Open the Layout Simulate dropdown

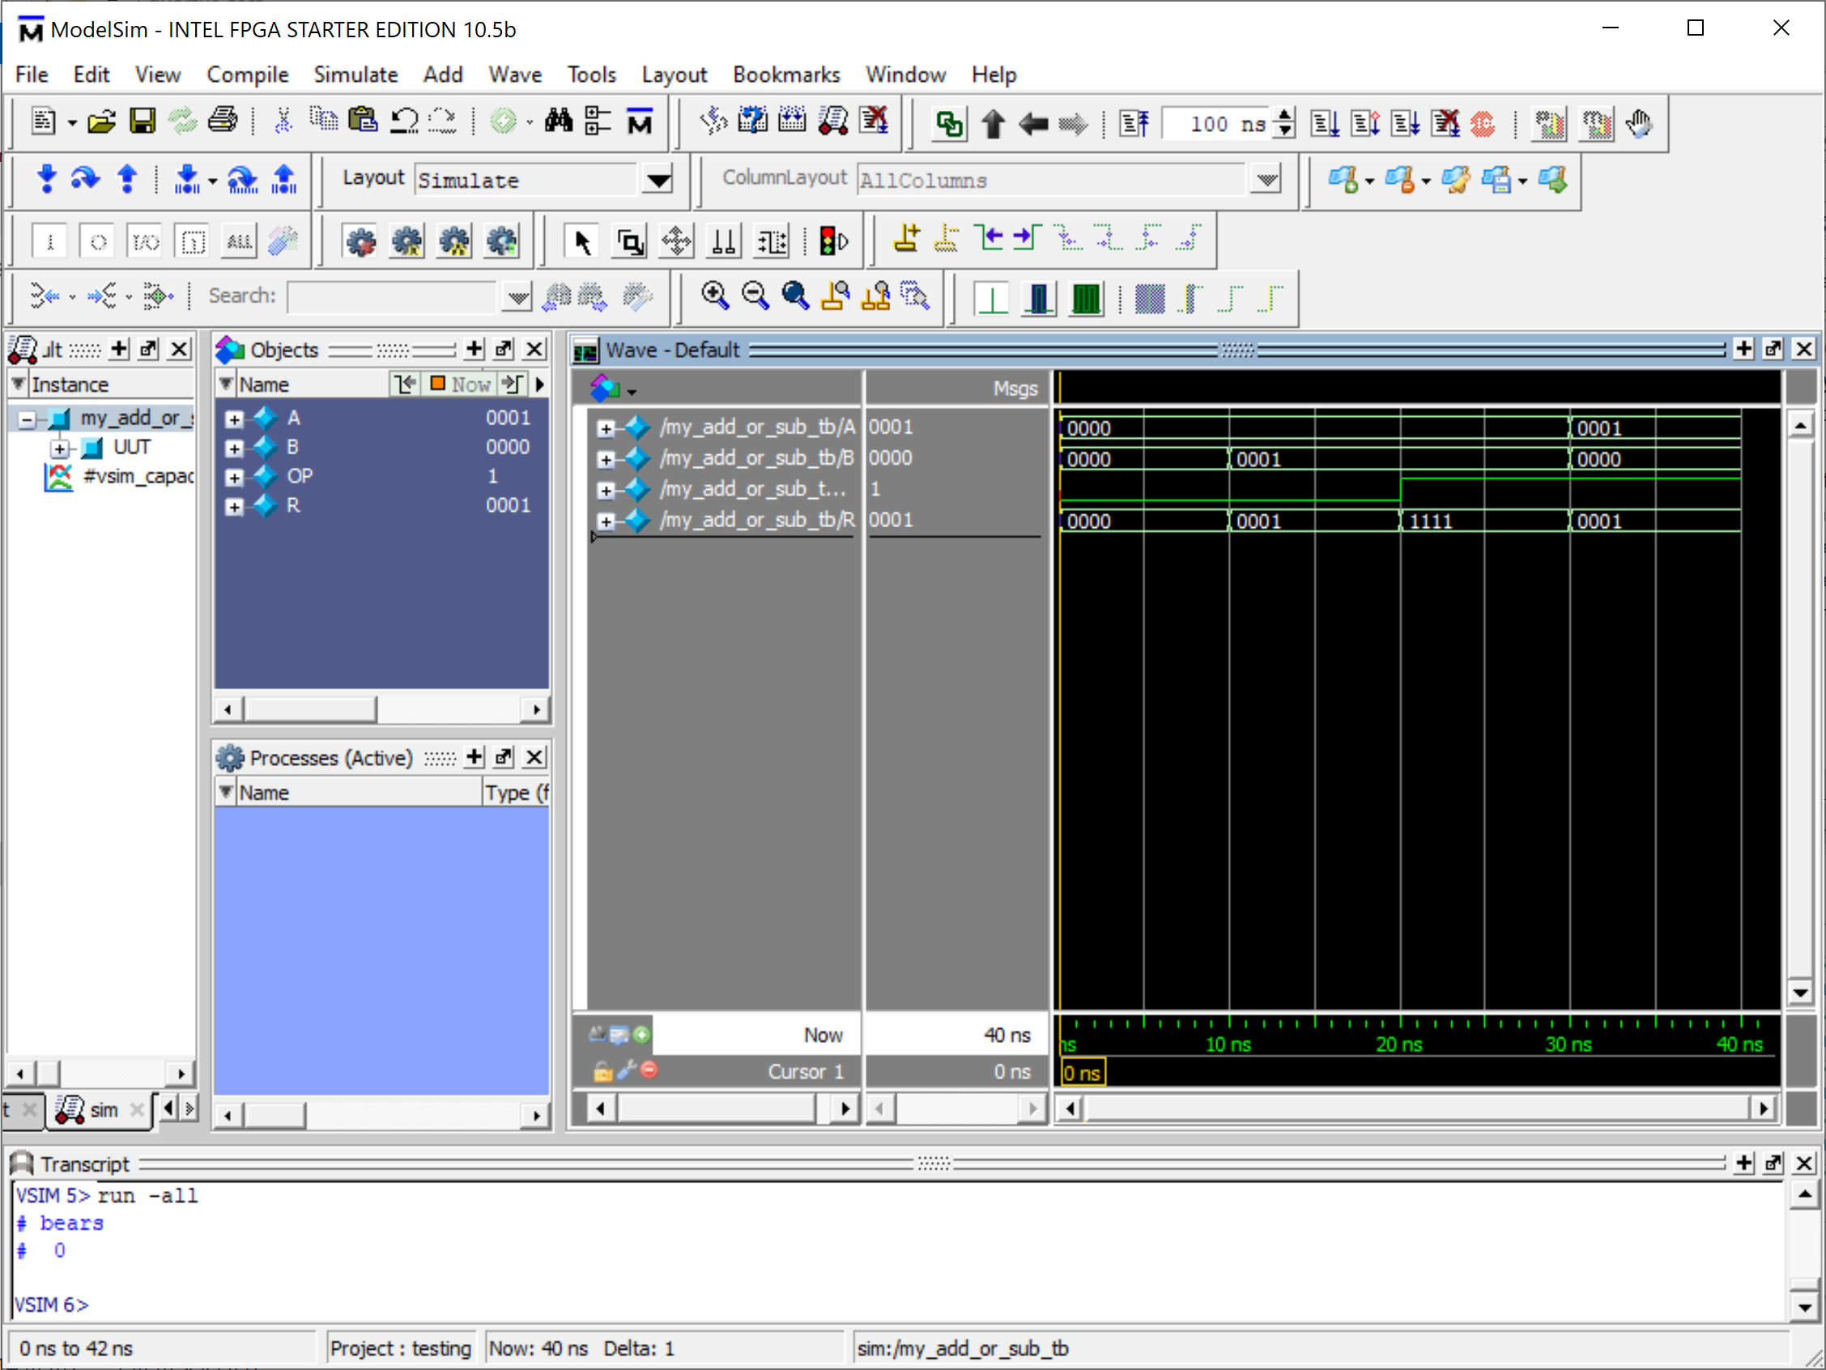tap(658, 180)
